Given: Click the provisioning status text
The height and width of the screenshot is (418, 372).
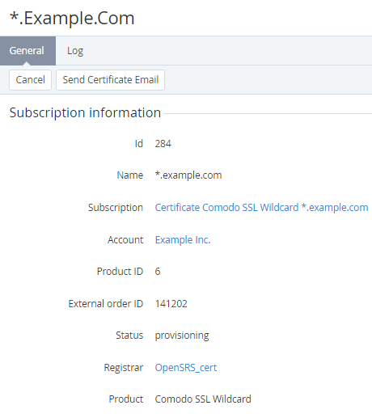Looking at the screenshot, I should 182,336.
